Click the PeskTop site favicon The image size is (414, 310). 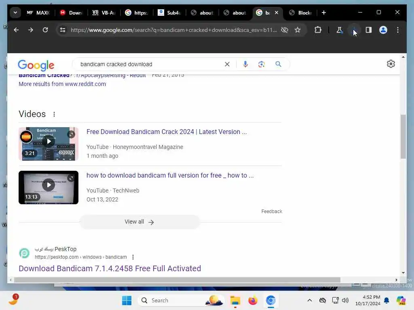click(24, 253)
